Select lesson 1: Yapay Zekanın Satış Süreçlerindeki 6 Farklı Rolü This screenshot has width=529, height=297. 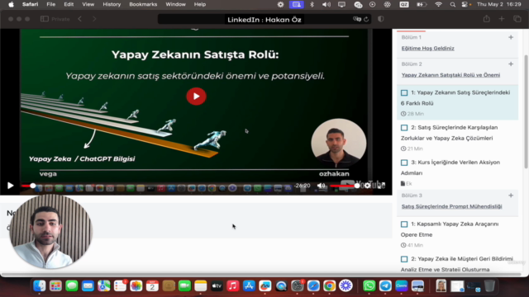tap(457, 102)
